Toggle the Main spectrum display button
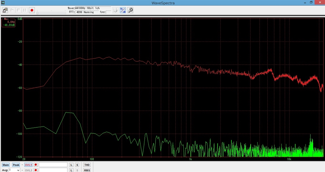 [x=6, y=165]
